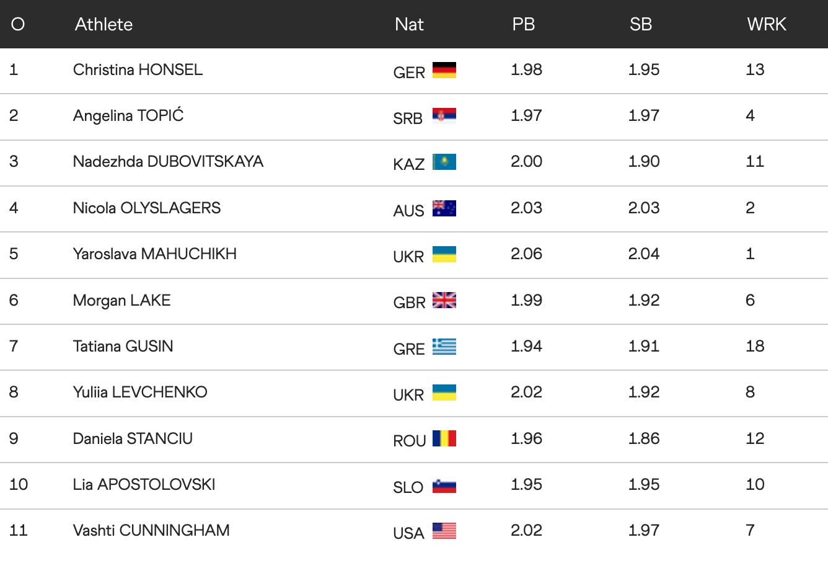
Task: Select Angelina TOPIĆ's name
Action: [x=128, y=115]
